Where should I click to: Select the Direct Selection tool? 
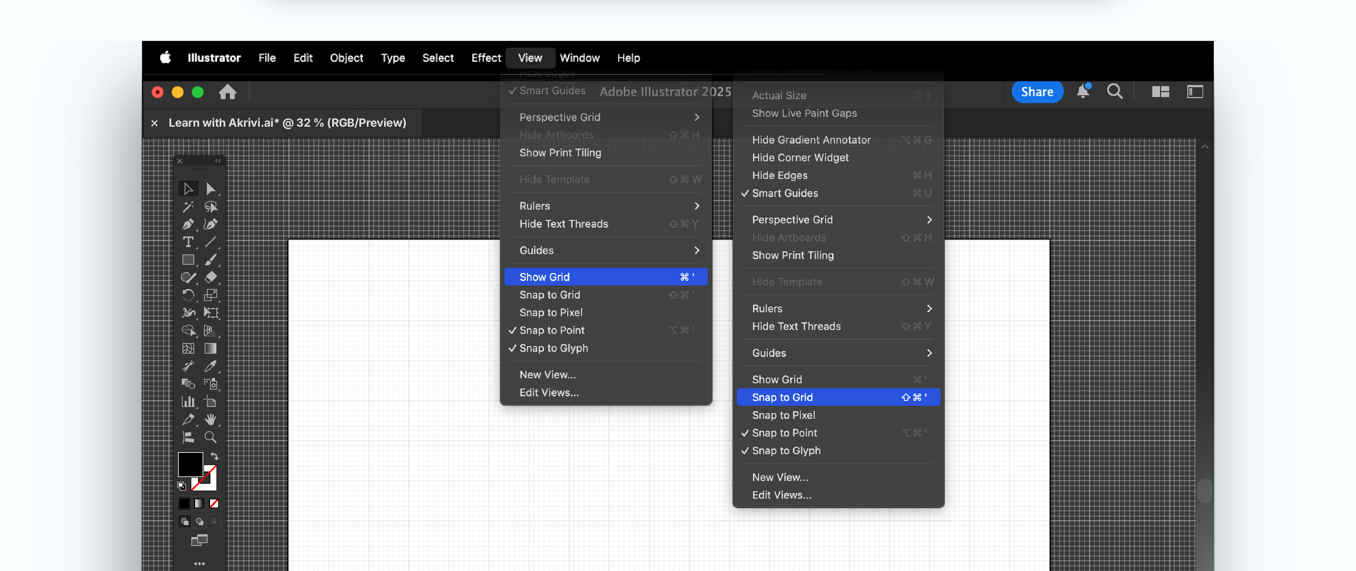(210, 188)
